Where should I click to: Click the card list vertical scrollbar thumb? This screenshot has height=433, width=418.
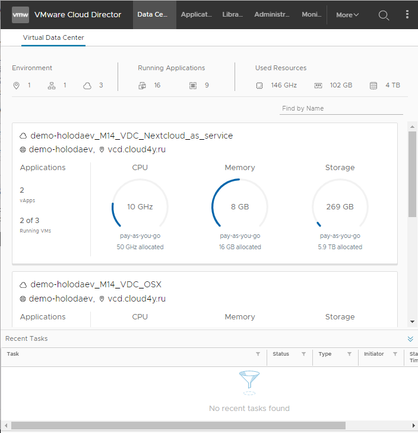[x=412, y=174]
